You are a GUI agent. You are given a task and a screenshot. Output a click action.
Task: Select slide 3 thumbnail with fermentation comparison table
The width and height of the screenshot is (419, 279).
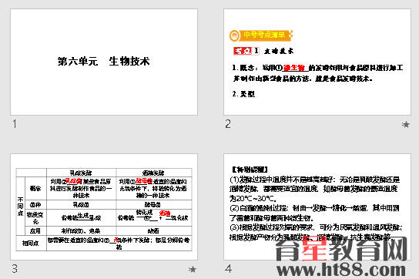(104, 207)
